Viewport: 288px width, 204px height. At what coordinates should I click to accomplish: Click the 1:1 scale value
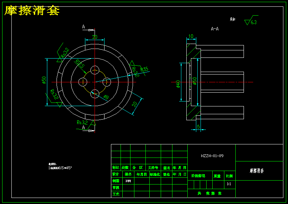(229, 184)
